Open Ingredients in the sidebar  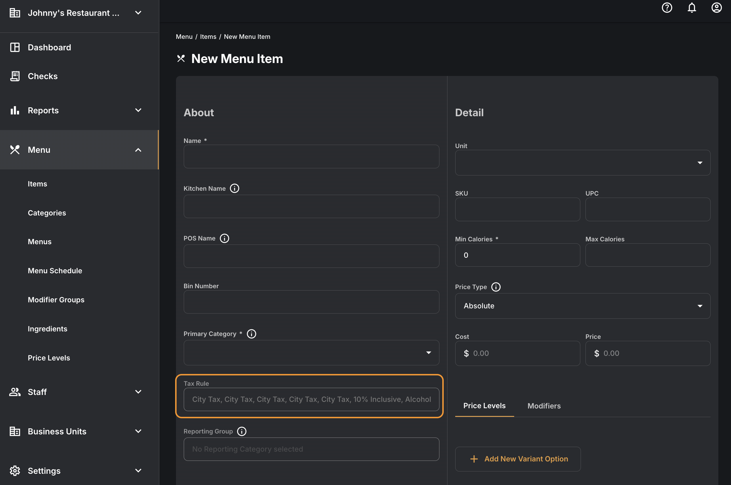[47, 329]
